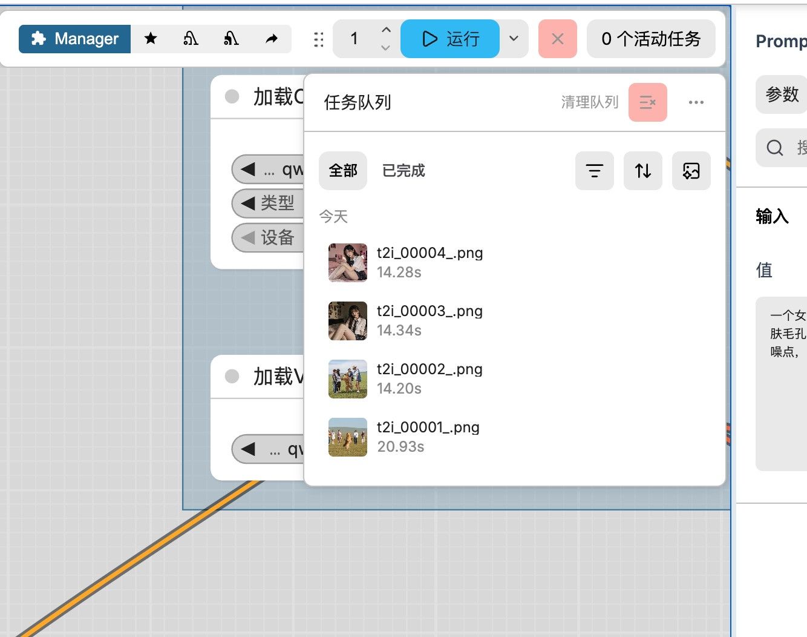The height and width of the screenshot is (637, 807).
Task: Expand the run options dropdown chevron
Action: [x=514, y=39]
